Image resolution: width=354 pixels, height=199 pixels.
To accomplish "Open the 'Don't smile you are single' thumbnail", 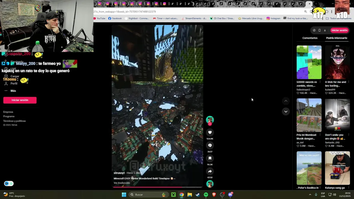I will [337, 115].
